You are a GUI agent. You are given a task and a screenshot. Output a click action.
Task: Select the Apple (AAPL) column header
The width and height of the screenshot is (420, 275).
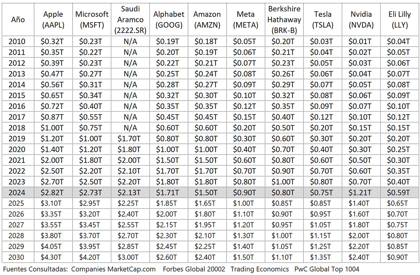click(x=53, y=20)
